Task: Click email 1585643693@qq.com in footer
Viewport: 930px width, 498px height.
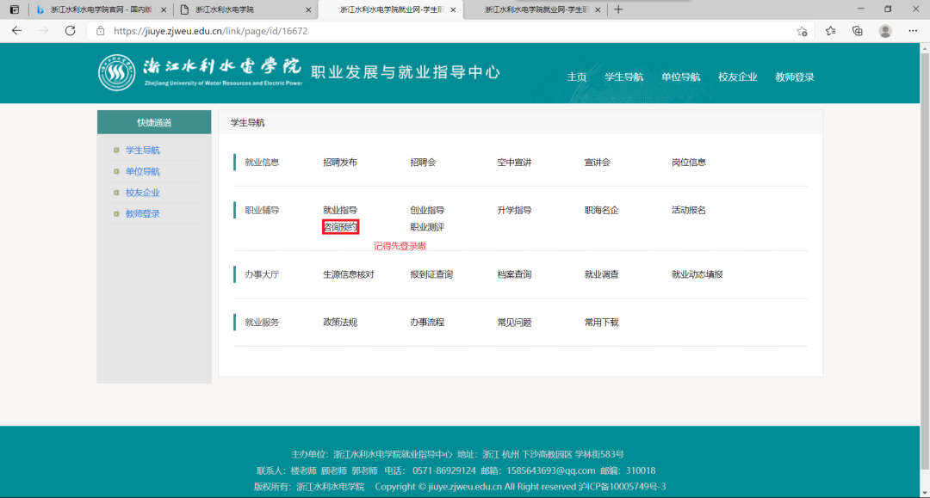Action: 550,470
